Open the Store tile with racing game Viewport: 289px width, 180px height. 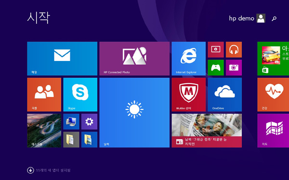(273, 59)
